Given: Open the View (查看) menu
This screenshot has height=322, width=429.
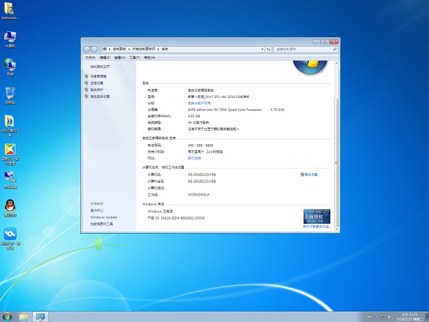Looking at the screenshot, I should click(119, 58).
